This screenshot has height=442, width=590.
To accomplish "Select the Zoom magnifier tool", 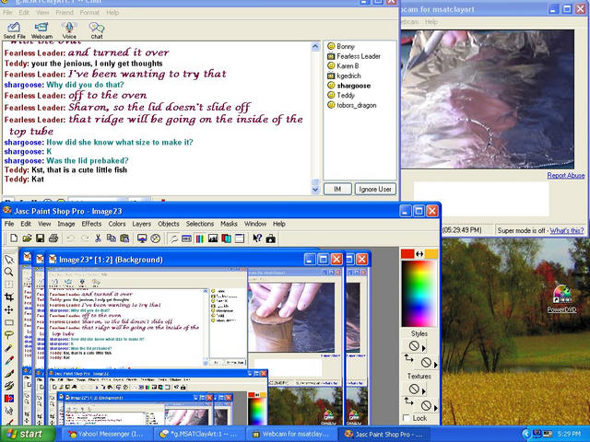I will [x=9, y=272].
